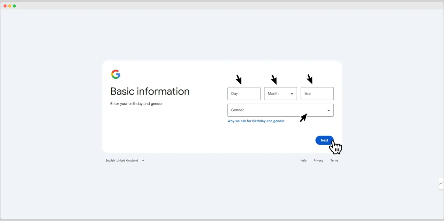Open the Terms link in footer
Viewport: 444px width, 221px height.
click(334, 161)
